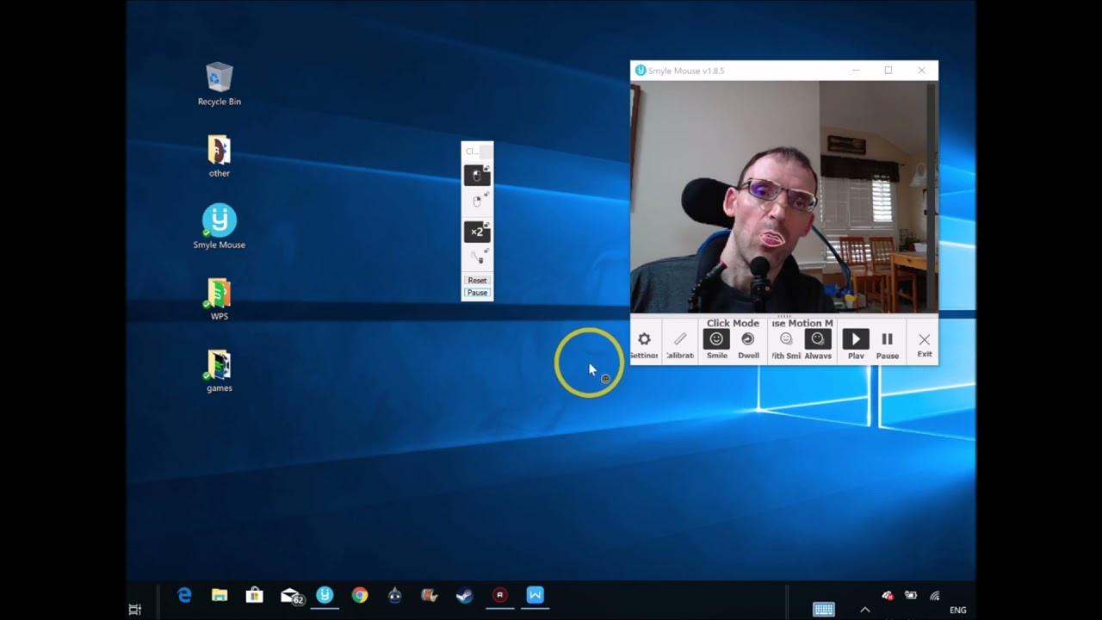Open the touch keyboard from taskbar
Image resolution: width=1102 pixels, height=620 pixels.
click(823, 610)
